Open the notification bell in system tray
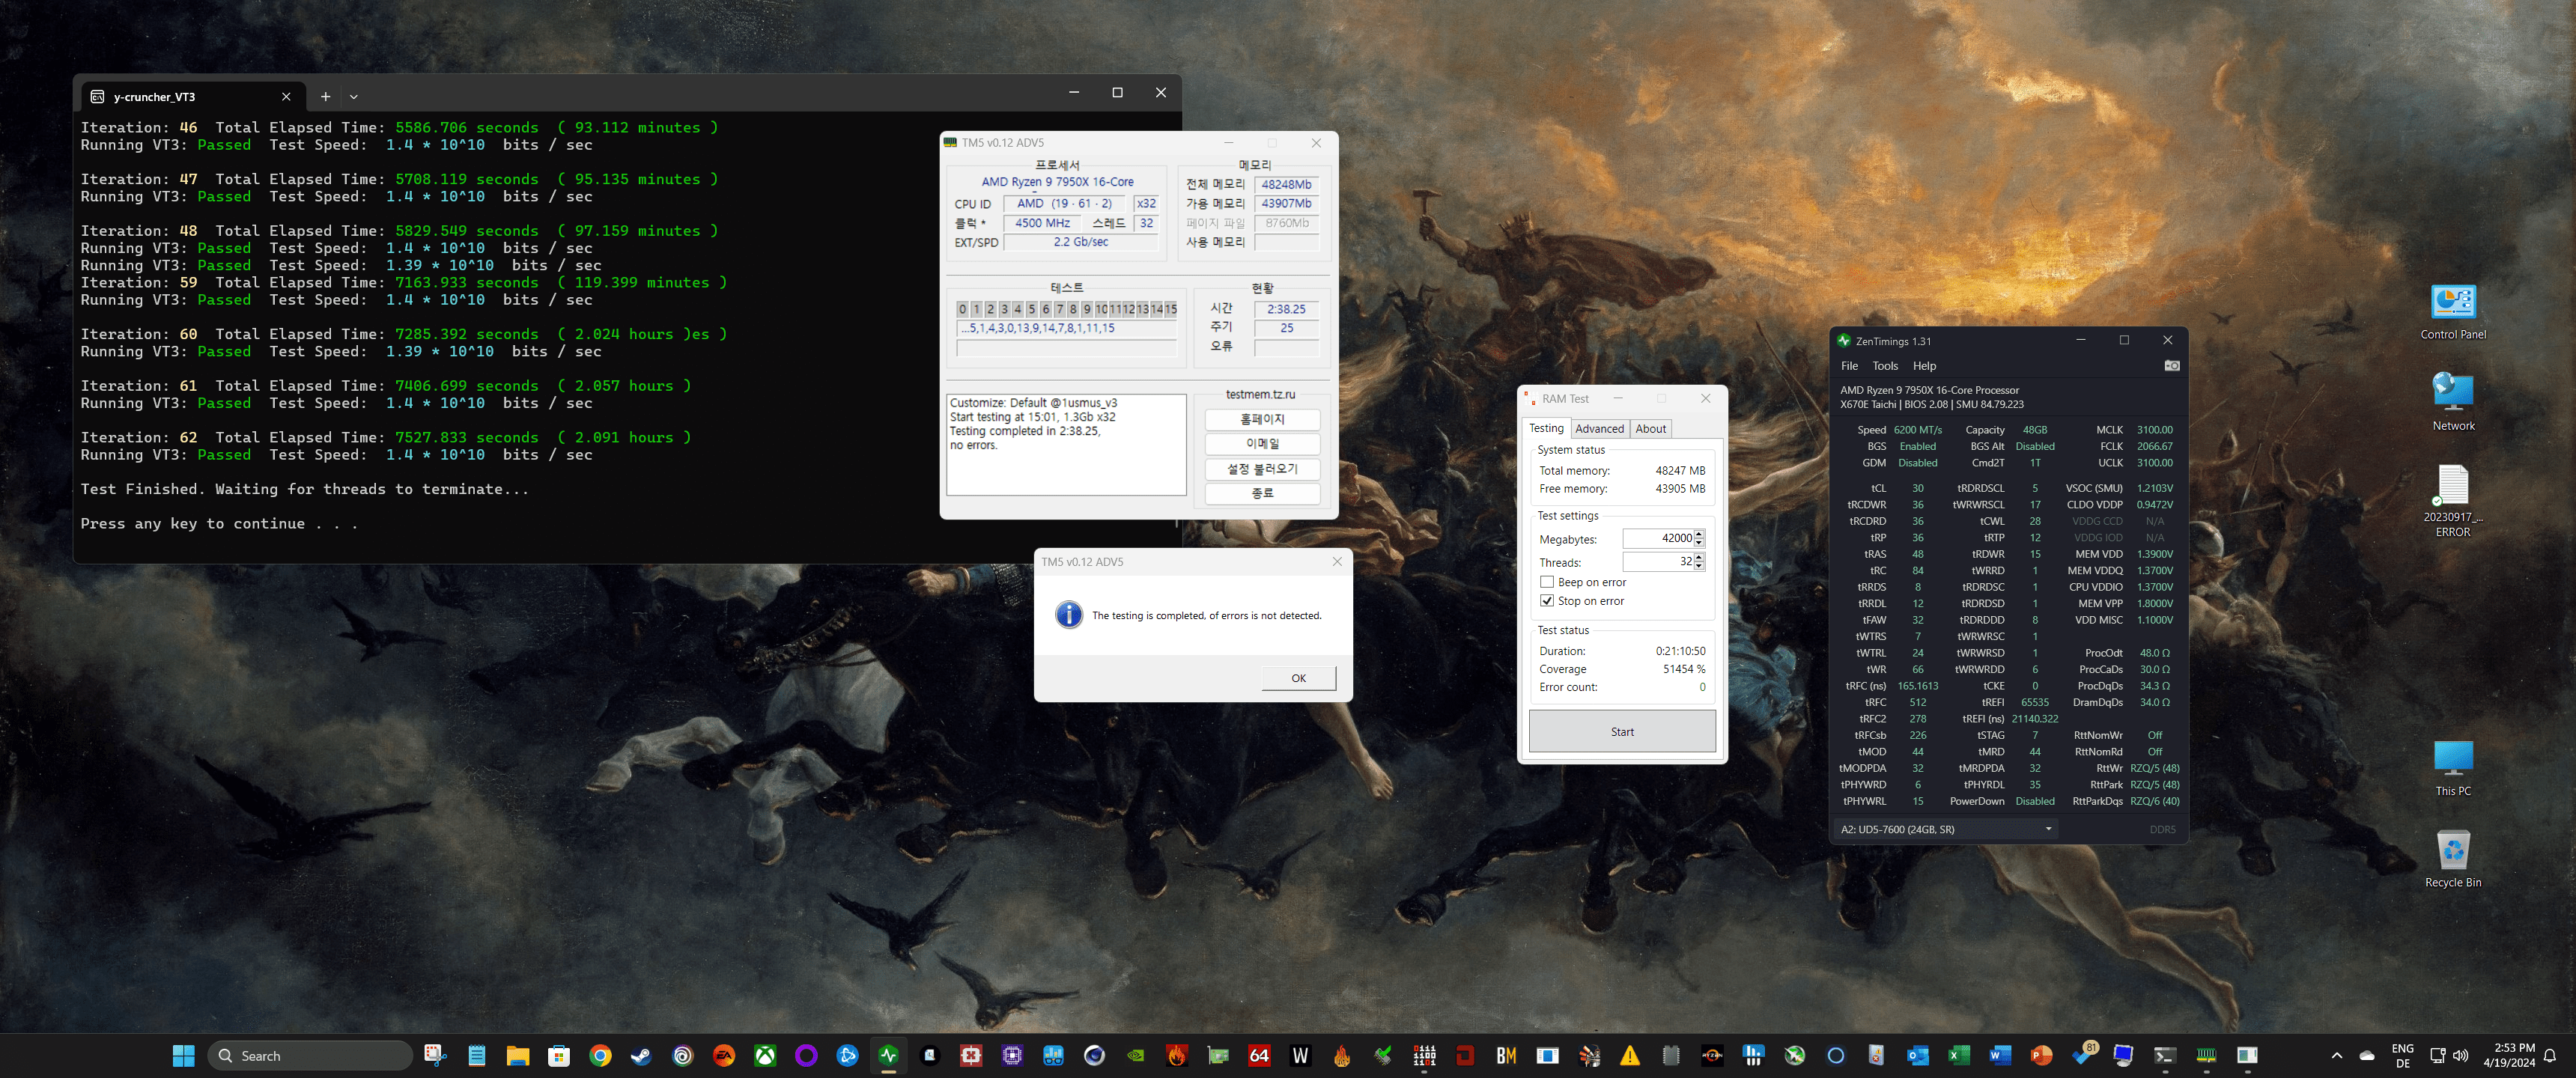Viewport: 2576px width, 1078px height. (2550, 1055)
